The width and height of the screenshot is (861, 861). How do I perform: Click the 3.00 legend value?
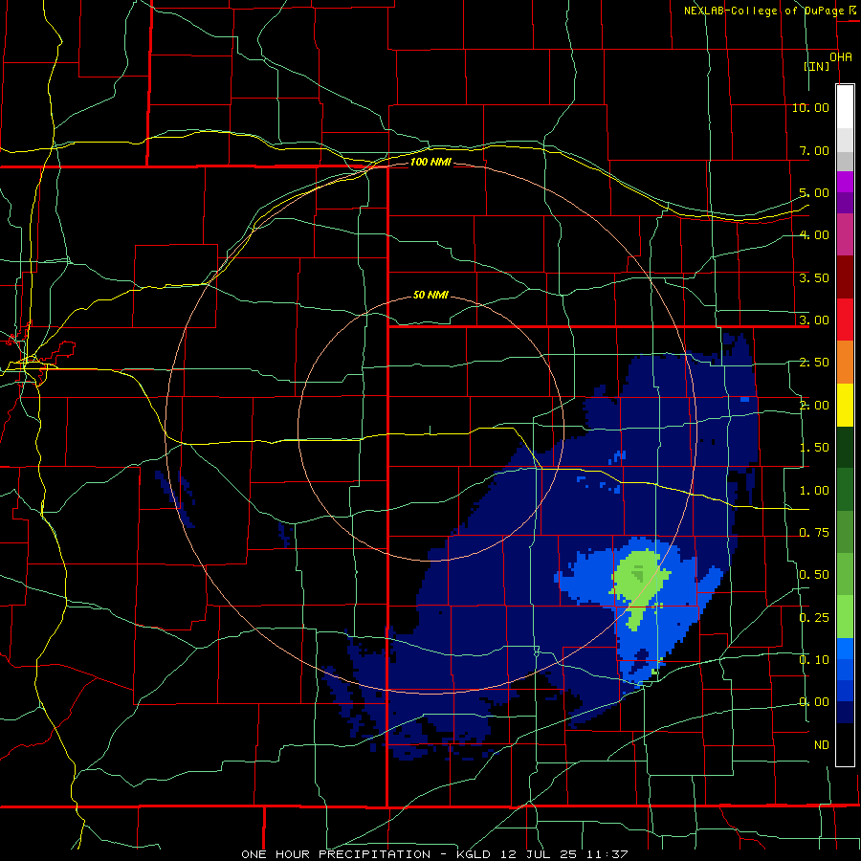point(814,320)
